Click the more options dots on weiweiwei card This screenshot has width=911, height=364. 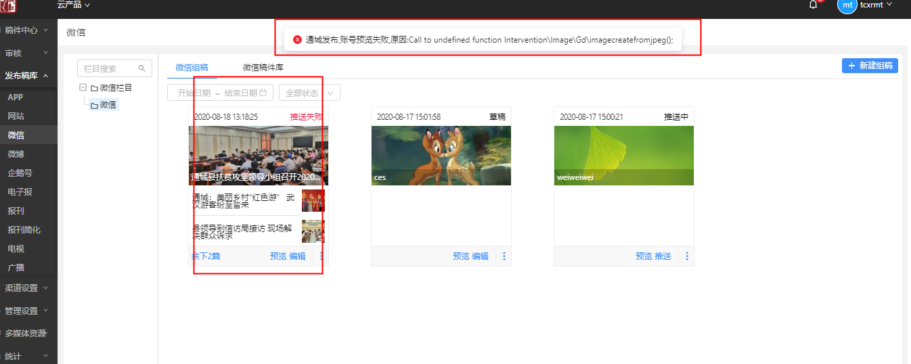(687, 256)
